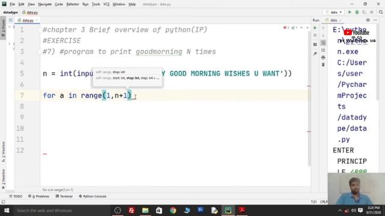
Task: Open the VCS menu
Action: [x=106, y=4]
